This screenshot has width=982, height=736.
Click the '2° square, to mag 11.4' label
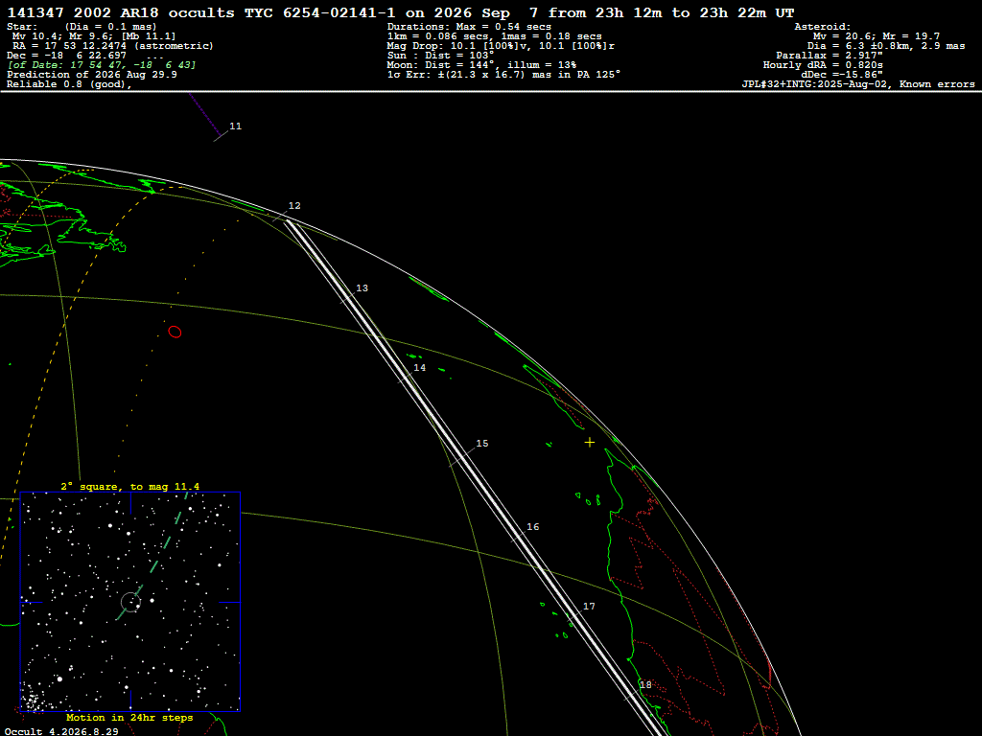[130, 486]
